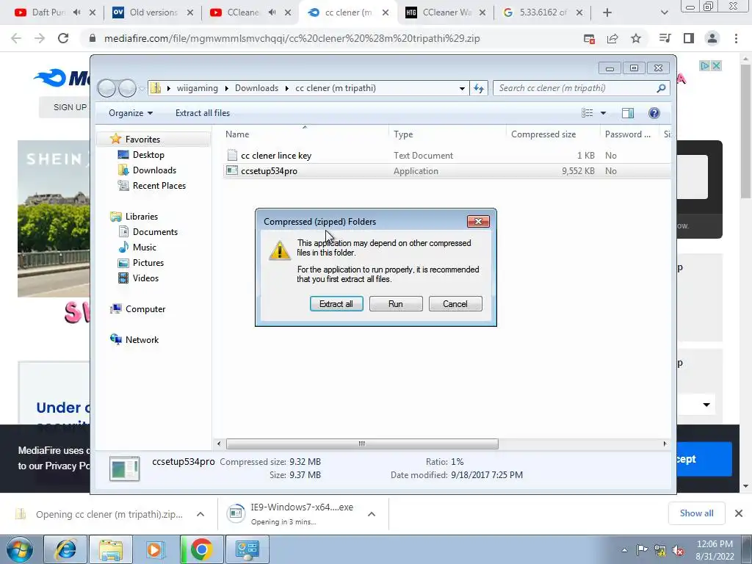Open the Windows Start button
Screen dimensions: 752x564
18,549
